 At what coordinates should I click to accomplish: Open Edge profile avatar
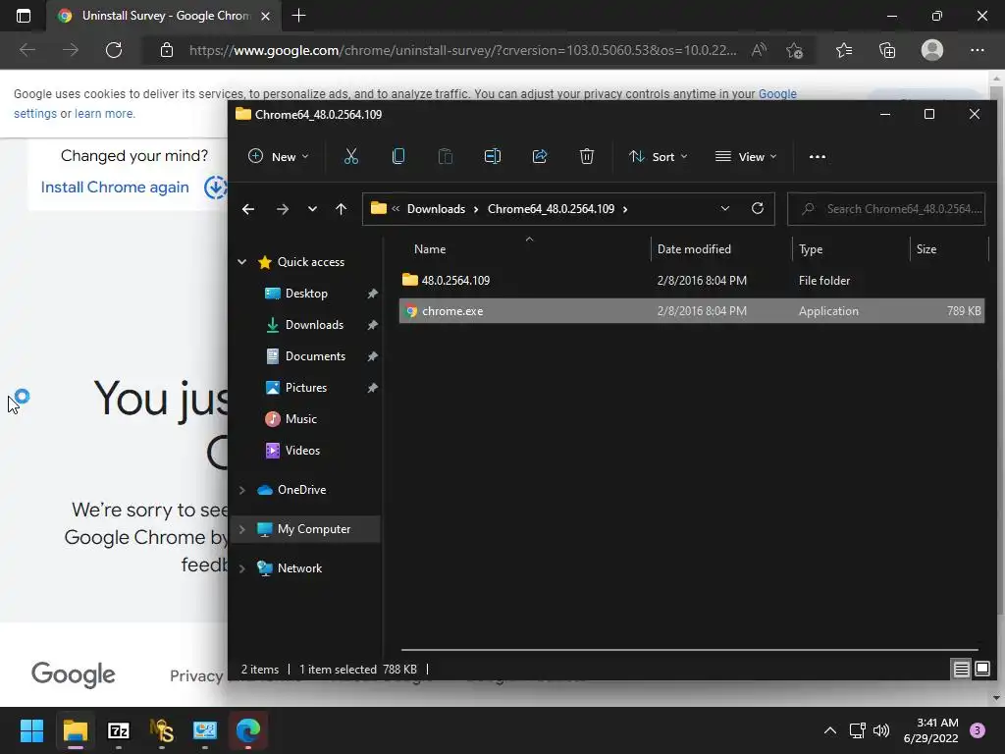(x=932, y=50)
